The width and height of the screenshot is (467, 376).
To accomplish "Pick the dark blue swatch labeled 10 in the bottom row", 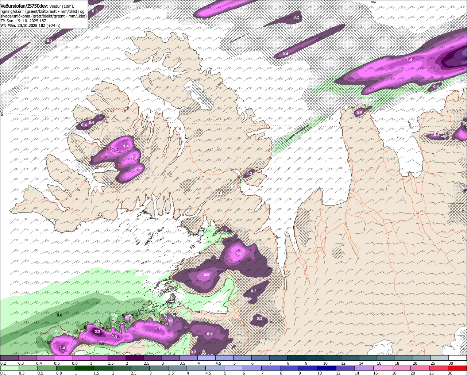I will (326, 368).
